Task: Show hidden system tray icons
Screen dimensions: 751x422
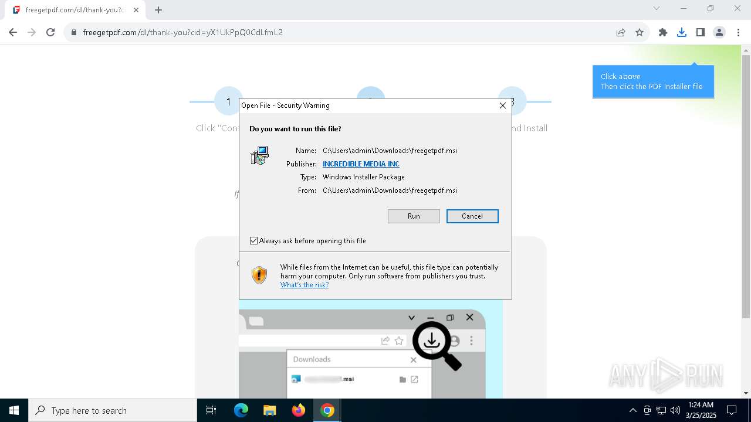Action: 632,410
